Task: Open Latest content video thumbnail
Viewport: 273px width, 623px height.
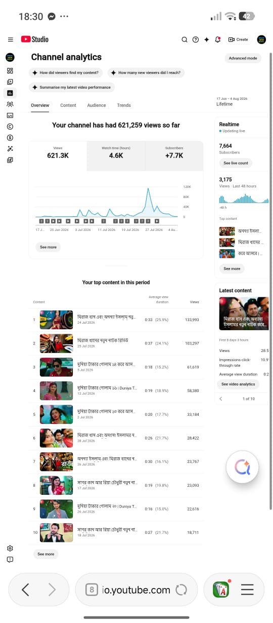Action: pos(244,314)
